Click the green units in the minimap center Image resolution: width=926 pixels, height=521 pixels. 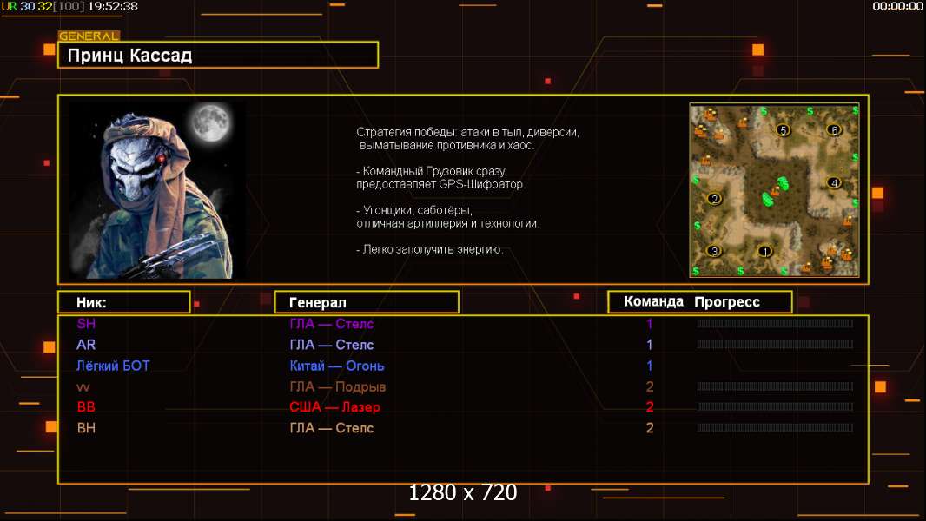coord(775,191)
